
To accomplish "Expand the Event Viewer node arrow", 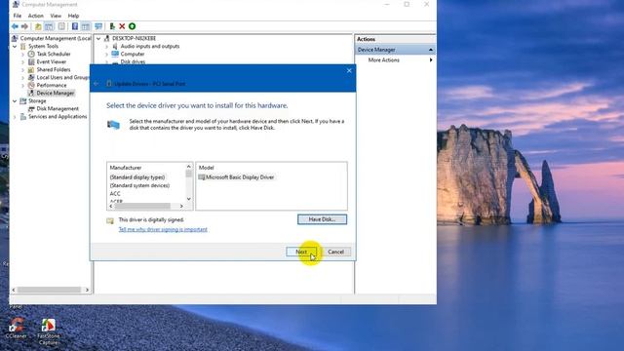I will pos(22,62).
